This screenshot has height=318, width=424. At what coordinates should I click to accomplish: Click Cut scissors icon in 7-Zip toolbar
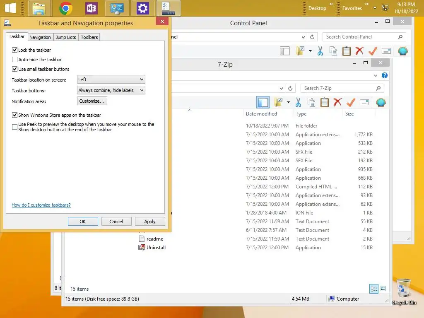(x=298, y=102)
